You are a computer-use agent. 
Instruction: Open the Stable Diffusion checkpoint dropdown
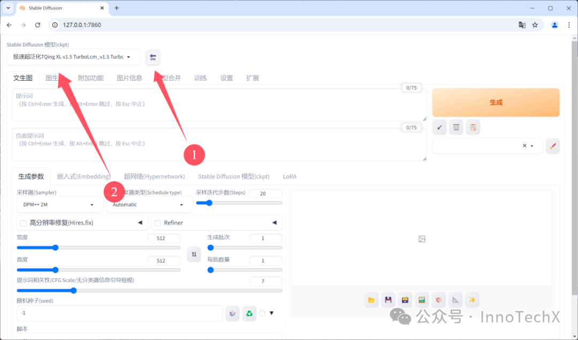click(73, 57)
